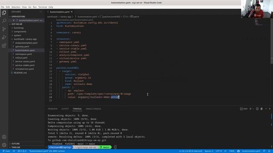
Task: Expand the OUTLINE section
Action: pyautogui.click(x=15, y=144)
